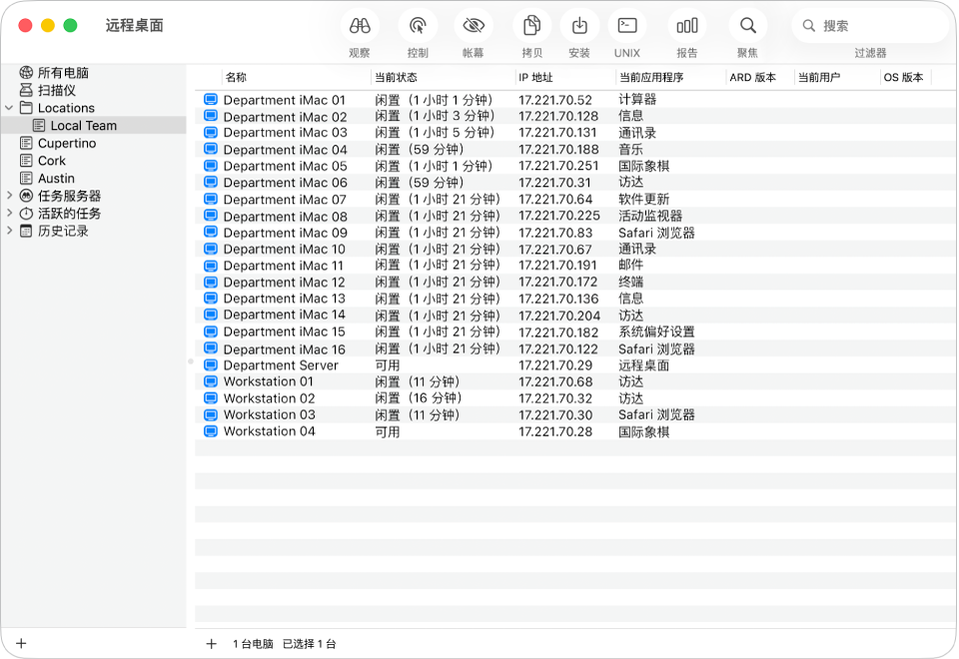Open the 报告 (Reports) icon
Viewport: 959px width, 659px height.
tap(687, 25)
